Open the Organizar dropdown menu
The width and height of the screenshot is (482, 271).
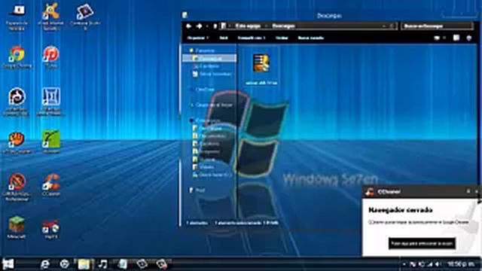pos(198,38)
